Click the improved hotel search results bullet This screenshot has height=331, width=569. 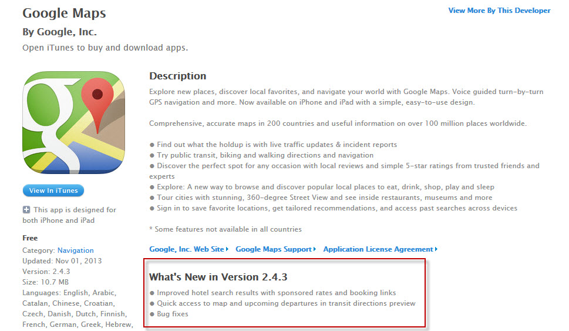point(272,293)
